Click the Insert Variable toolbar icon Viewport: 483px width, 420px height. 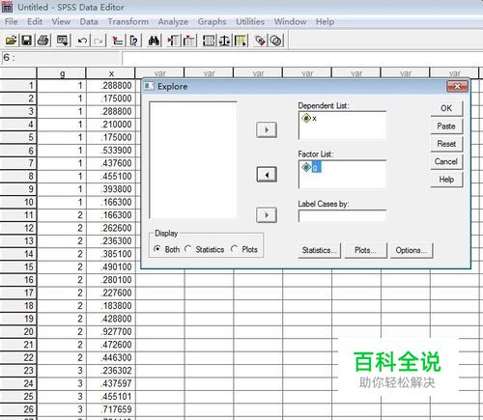pos(189,41)
